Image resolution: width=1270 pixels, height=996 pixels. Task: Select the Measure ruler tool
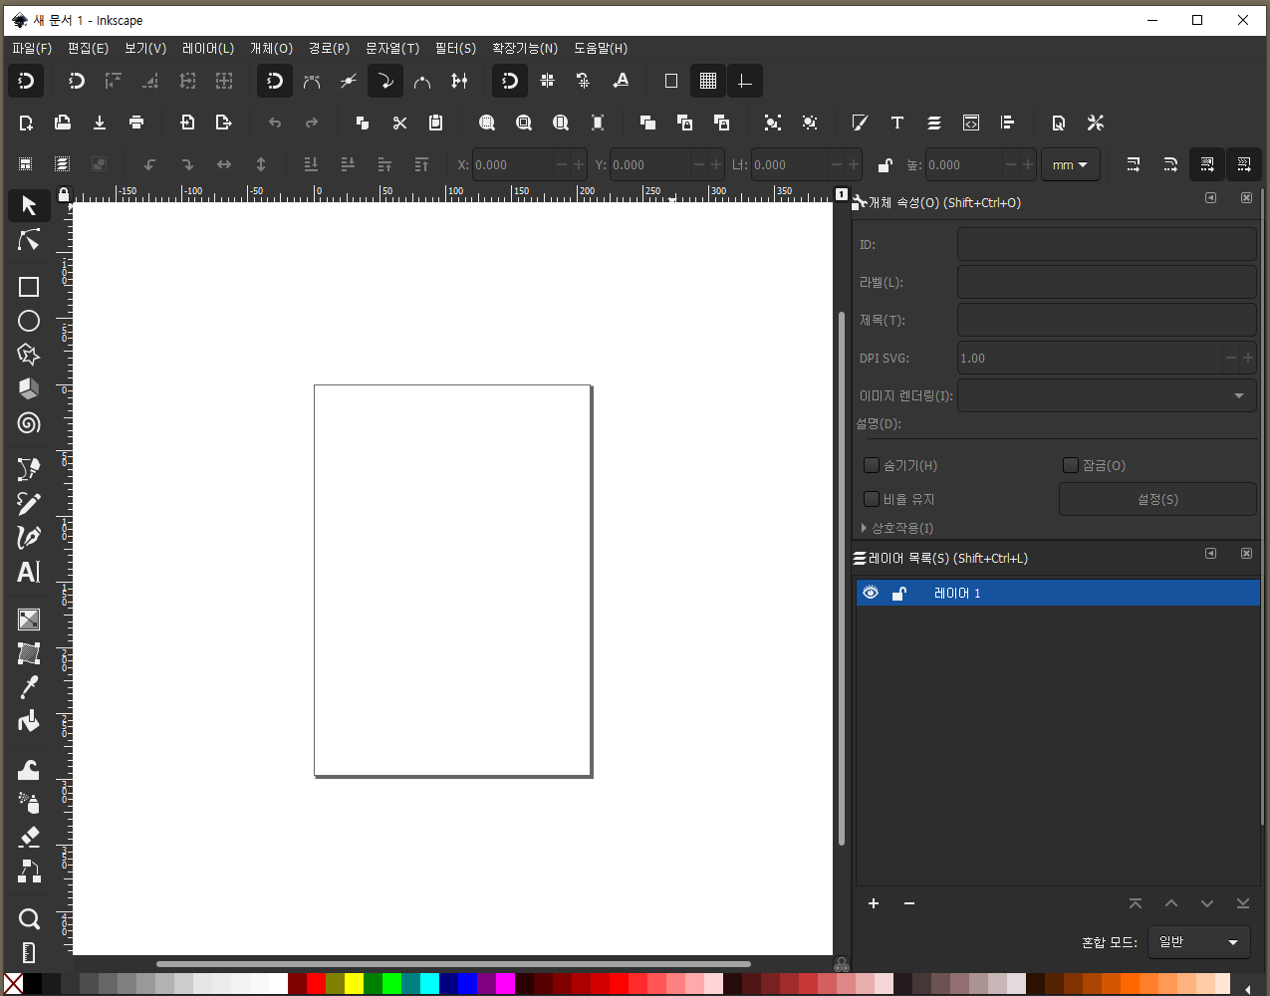coord(29,952)
